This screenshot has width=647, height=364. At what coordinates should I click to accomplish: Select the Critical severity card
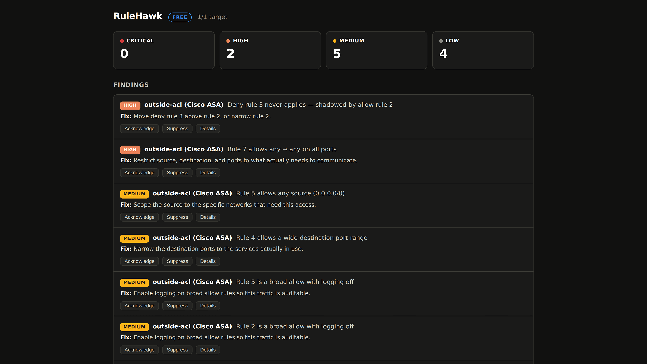(164, 50)
